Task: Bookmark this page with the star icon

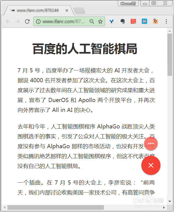Action: (100, 21)
